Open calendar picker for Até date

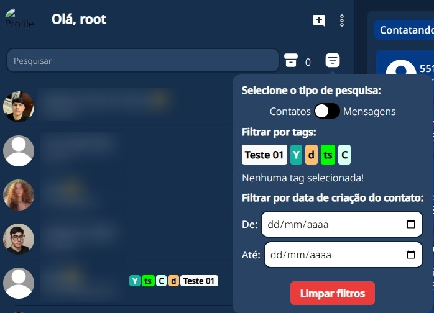[x=410, y=255]
